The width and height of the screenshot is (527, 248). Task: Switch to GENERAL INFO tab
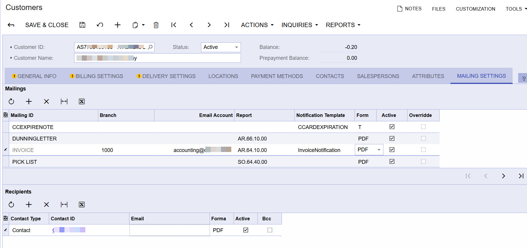coord(34,76)
